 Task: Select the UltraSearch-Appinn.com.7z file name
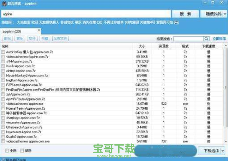click(24, 127)
